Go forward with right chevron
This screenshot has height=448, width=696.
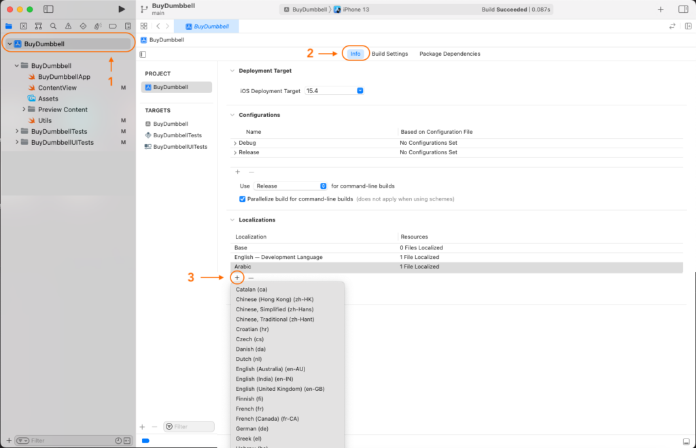tap(167, 27)
